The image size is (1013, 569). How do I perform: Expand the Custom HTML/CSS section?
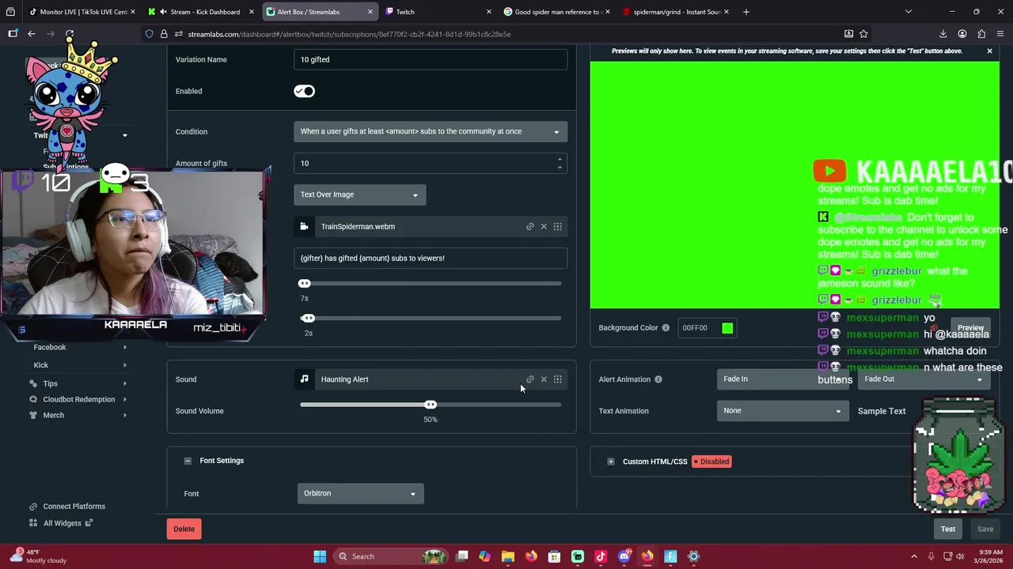[x=611, y=462]
